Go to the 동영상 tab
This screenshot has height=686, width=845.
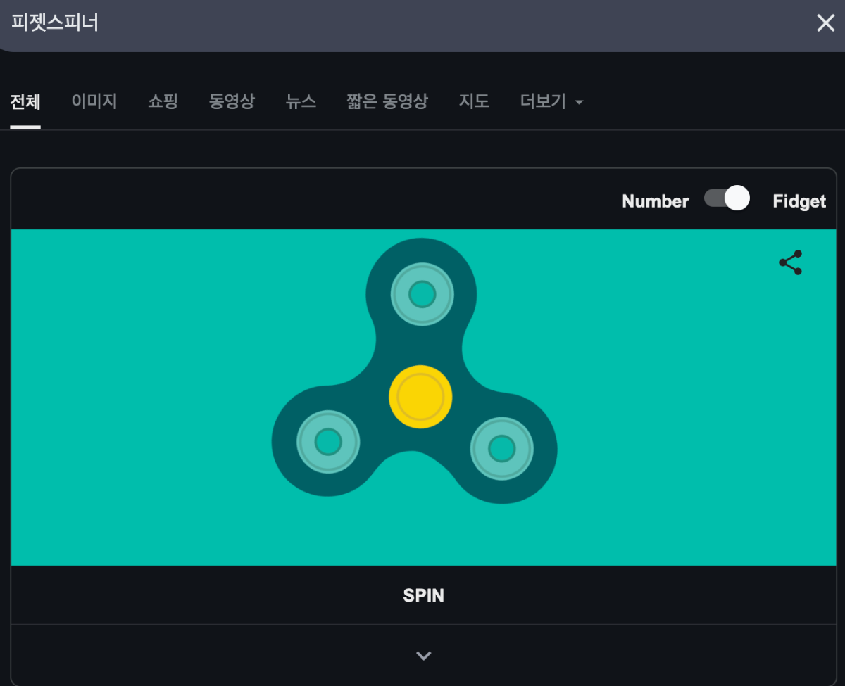232,101
